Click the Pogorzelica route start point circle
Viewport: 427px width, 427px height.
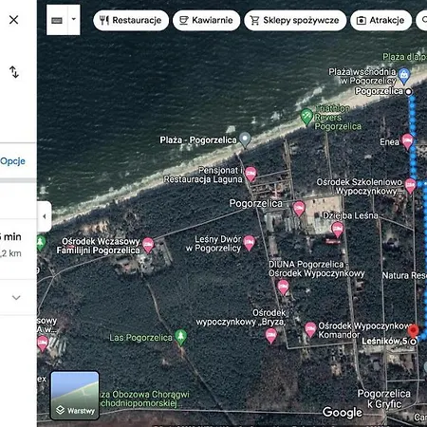(x=409, y=92)
